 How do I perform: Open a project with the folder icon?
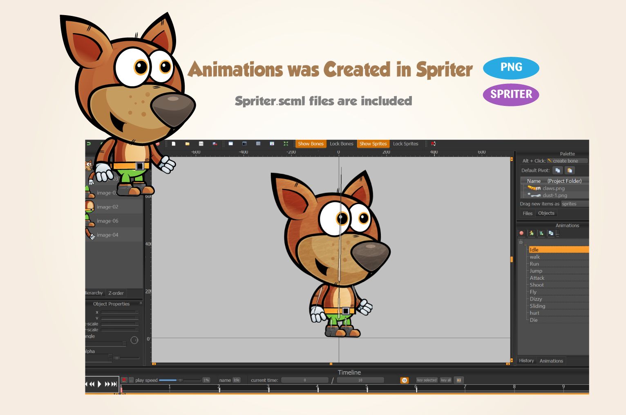[x=187, y=144]
